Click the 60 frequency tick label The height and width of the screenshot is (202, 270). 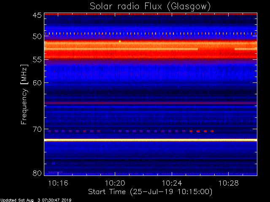point(37,82)
